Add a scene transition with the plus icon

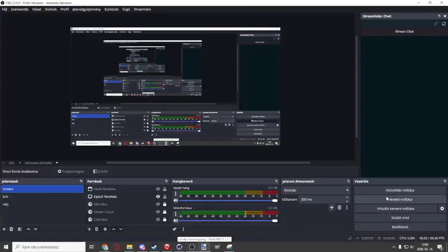pos(332,208)
